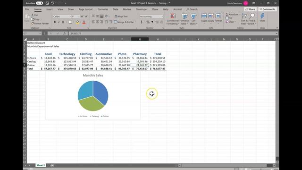The image size is (302, 170).
Task: Open Cell Styles gallery
Action: click(x=193, y=19)
